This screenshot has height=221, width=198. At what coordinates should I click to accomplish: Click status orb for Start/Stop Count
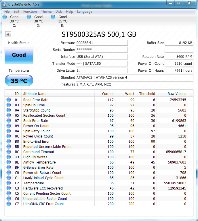click(9, 110)
